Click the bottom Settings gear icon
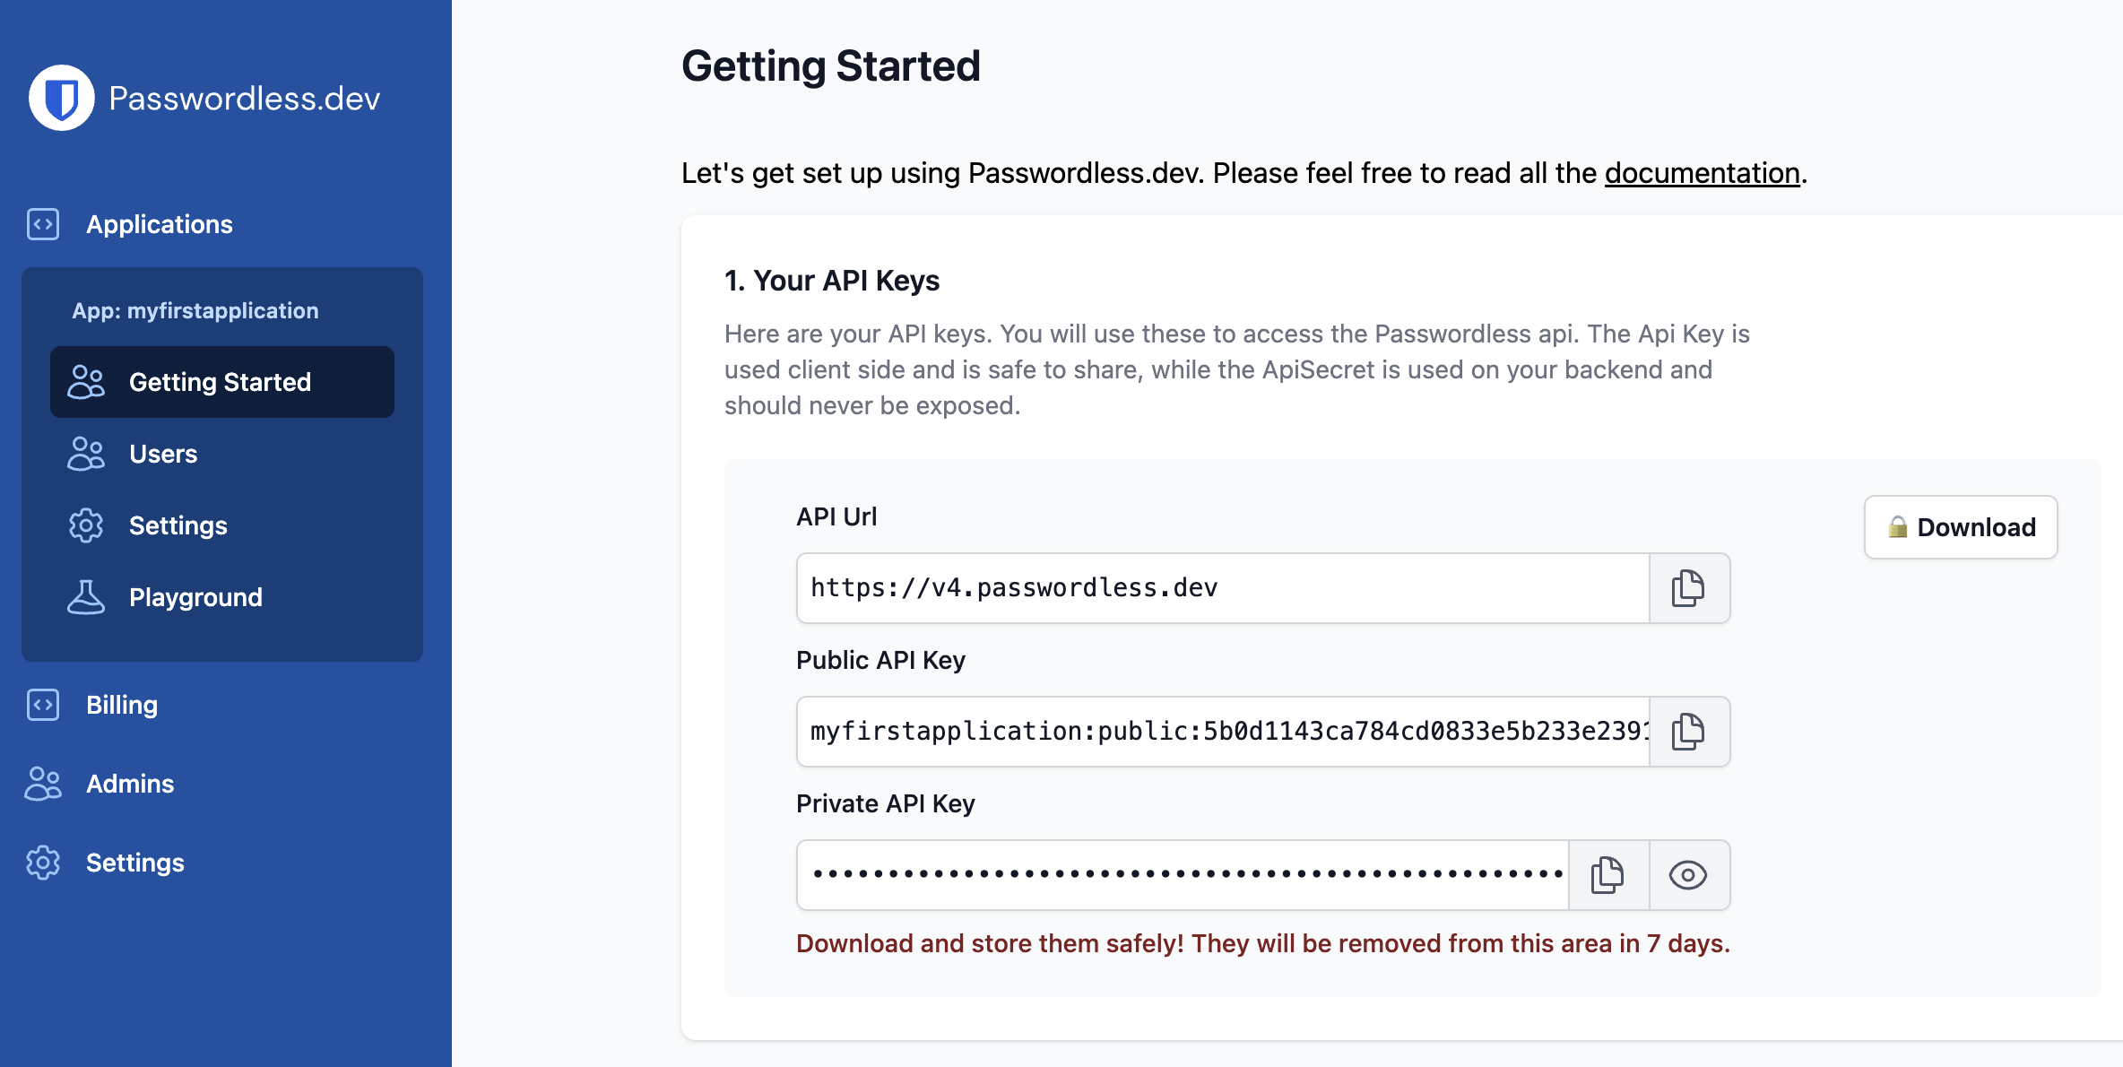This screenshot has width=2123, height=1067. pyautogui.click(x=43, y=863)
